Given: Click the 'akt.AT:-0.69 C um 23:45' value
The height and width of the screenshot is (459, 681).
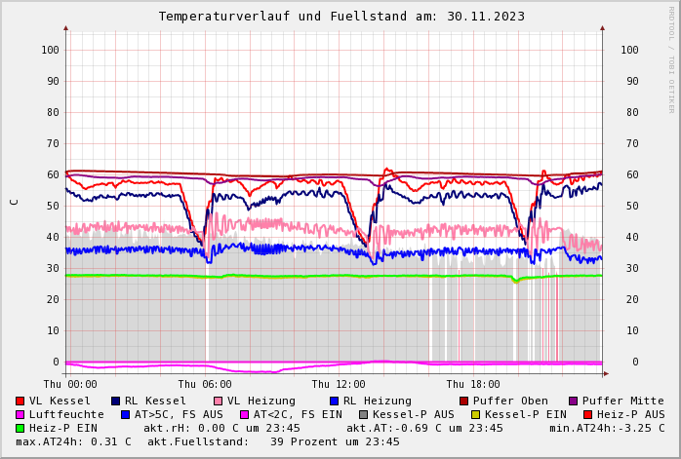Looking at the screenshot, I should point(424,428).
